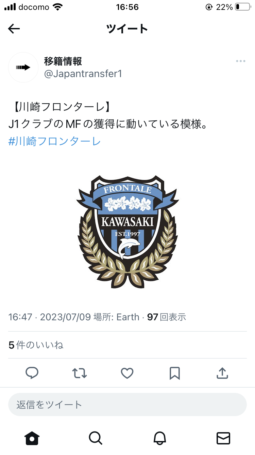Like the tweet with heart icon
The image size is (255, 455).
[x=127, y=373]
